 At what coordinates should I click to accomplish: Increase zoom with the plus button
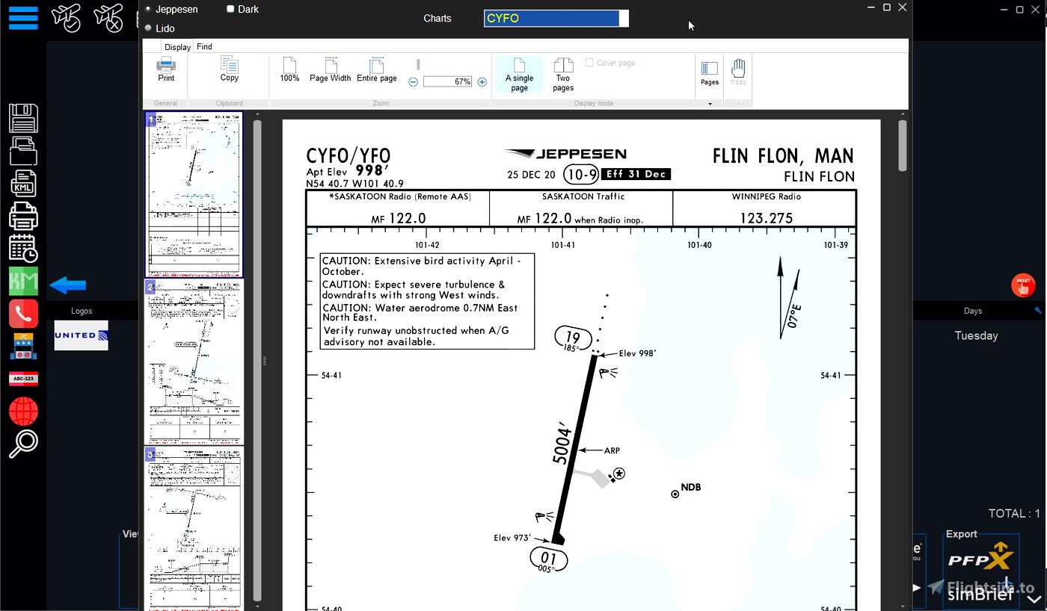coord(482,82)
